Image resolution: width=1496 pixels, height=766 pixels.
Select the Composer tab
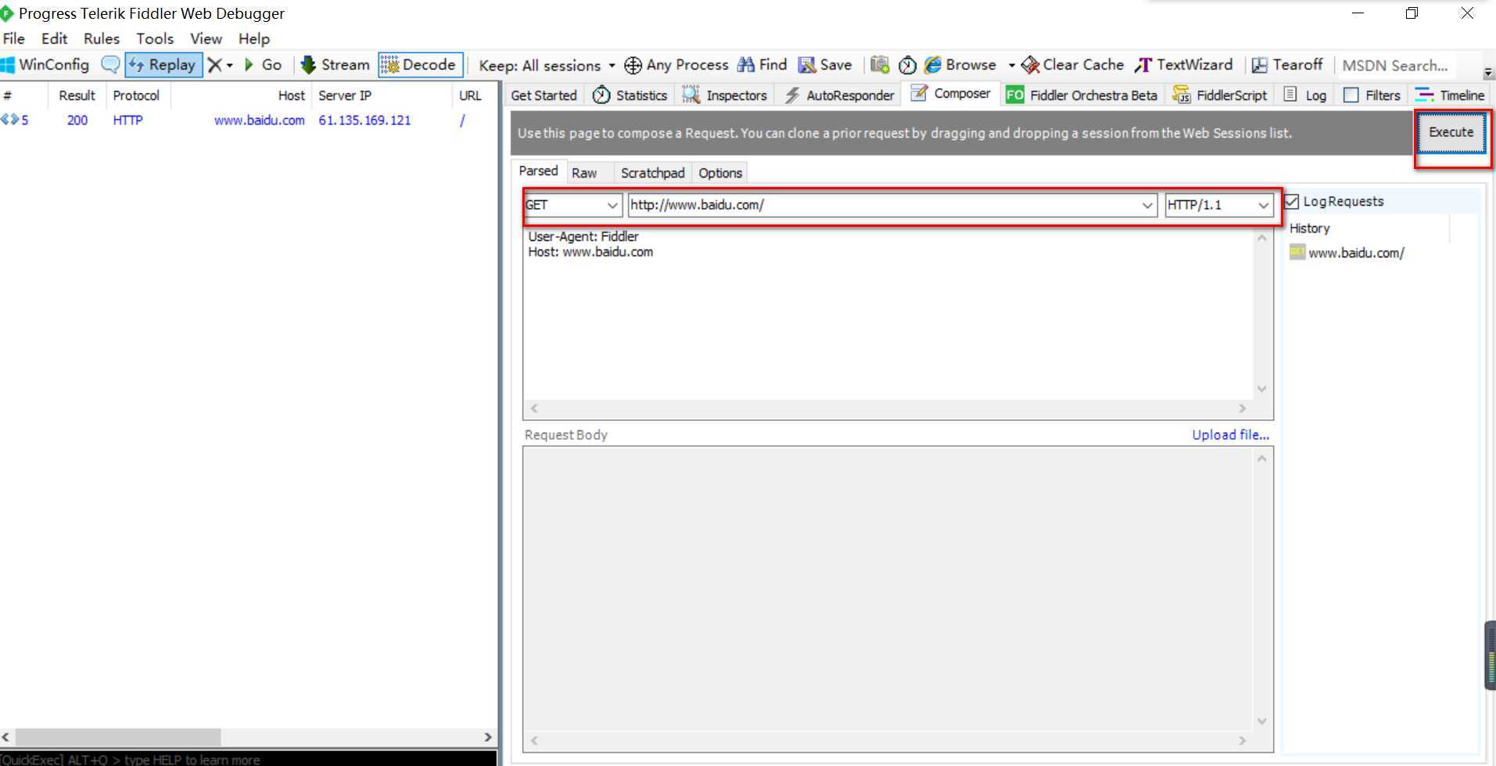click(x=951, y=93)
